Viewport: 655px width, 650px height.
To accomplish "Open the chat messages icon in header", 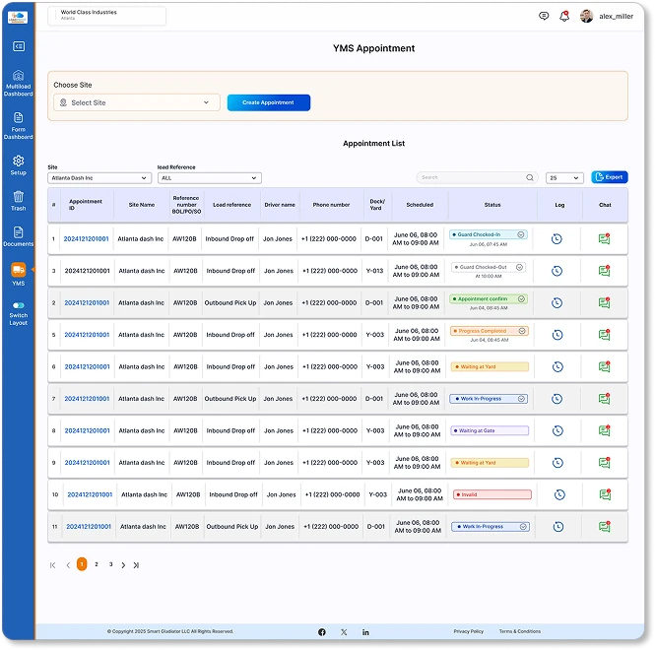I will point(544,17).
